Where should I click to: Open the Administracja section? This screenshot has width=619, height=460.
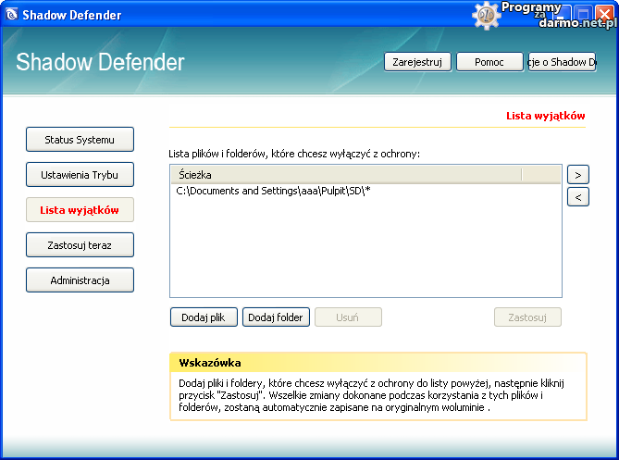(x=80, y=280)
